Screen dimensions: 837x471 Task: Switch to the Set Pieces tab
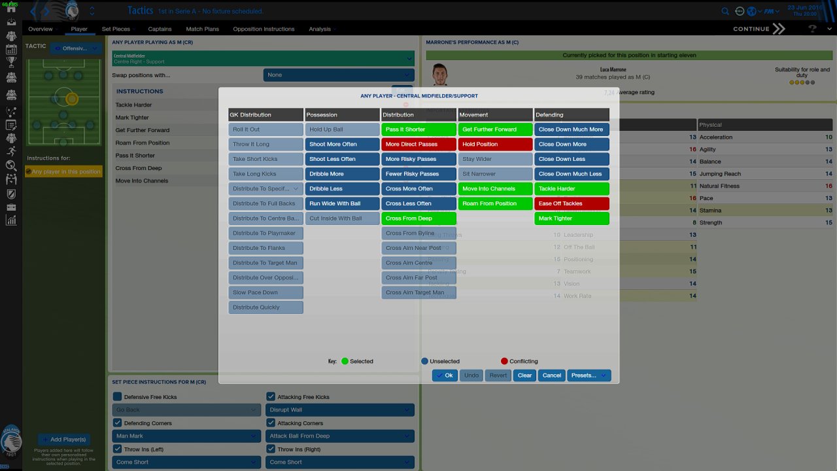click(x=116, y=29)
